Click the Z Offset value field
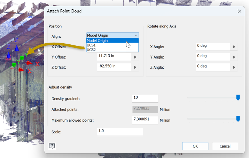 pyautogui.click(x=114, y=67)
